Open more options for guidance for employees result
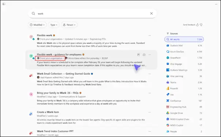The height and width of the screenshot is (137, 221). [x=150, y=55]
